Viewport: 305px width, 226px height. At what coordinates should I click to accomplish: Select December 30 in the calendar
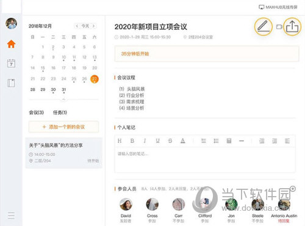[x=53, y=90]
